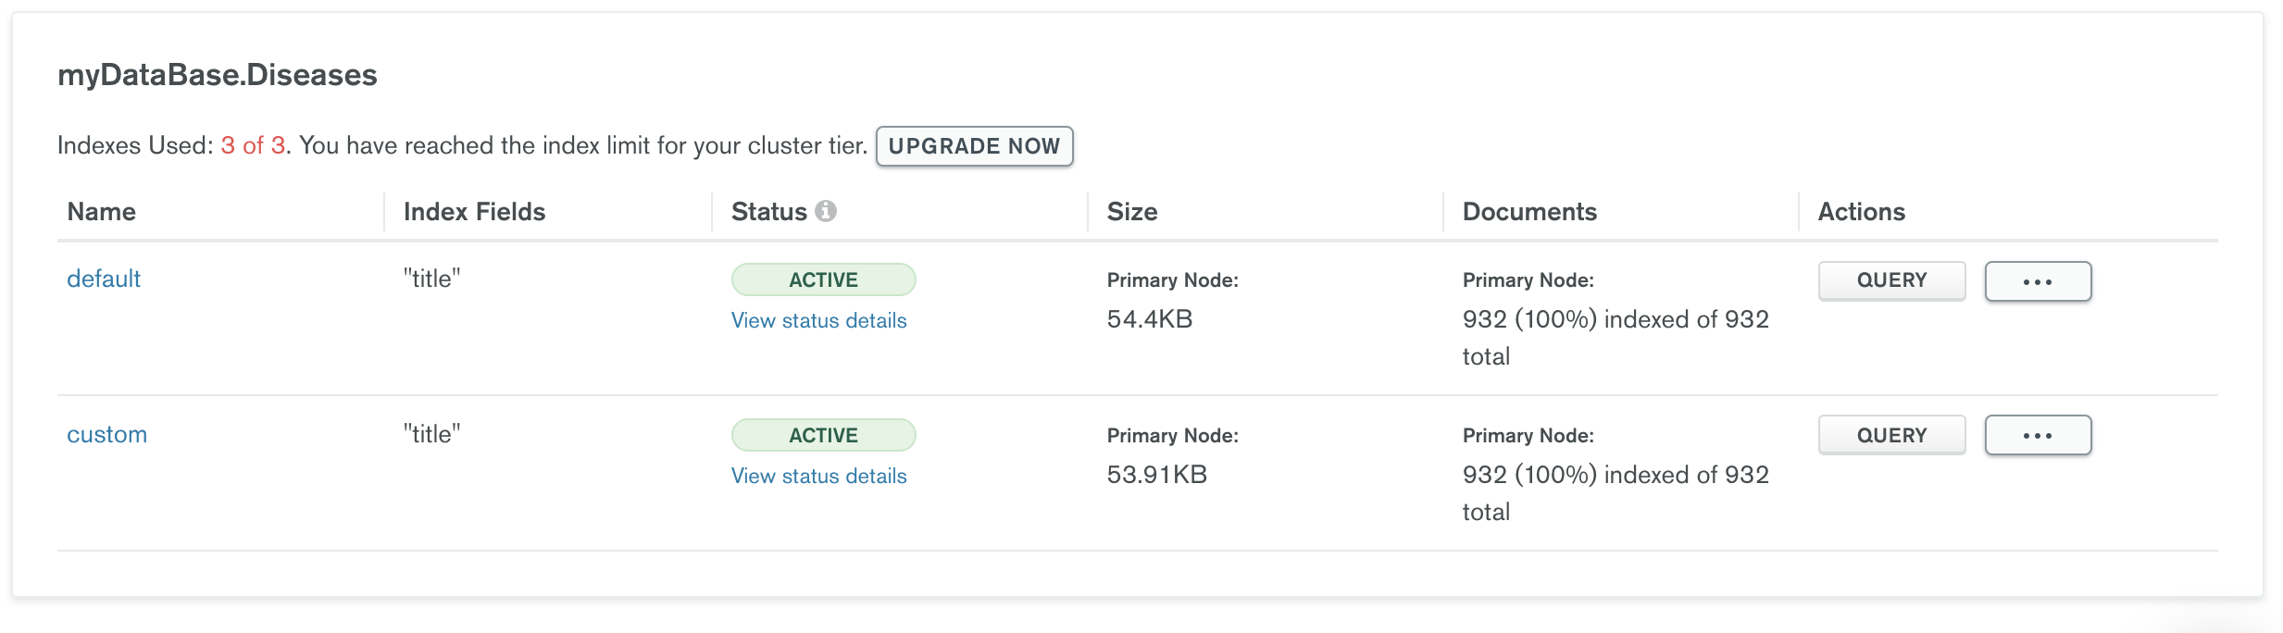Click the Documents column header
Screen dimensions: 2283x633
click(1529, 212)
